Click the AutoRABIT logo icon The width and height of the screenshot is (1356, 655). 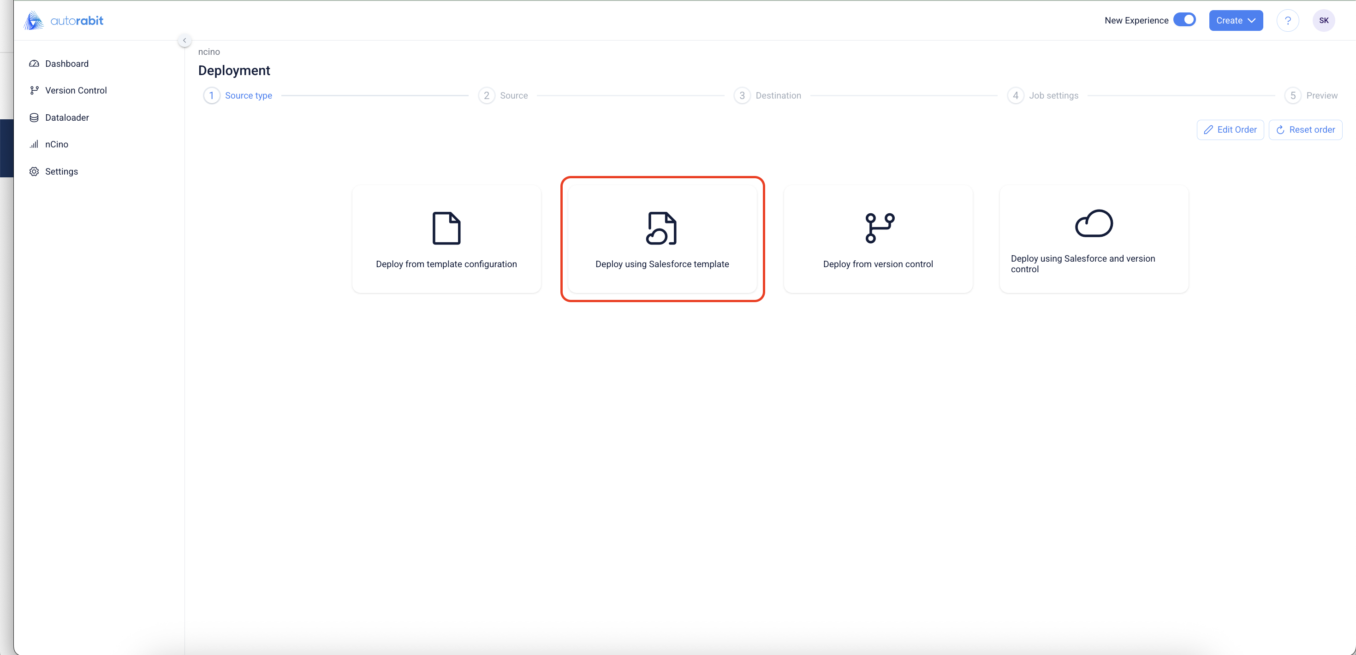pos(34,21)
